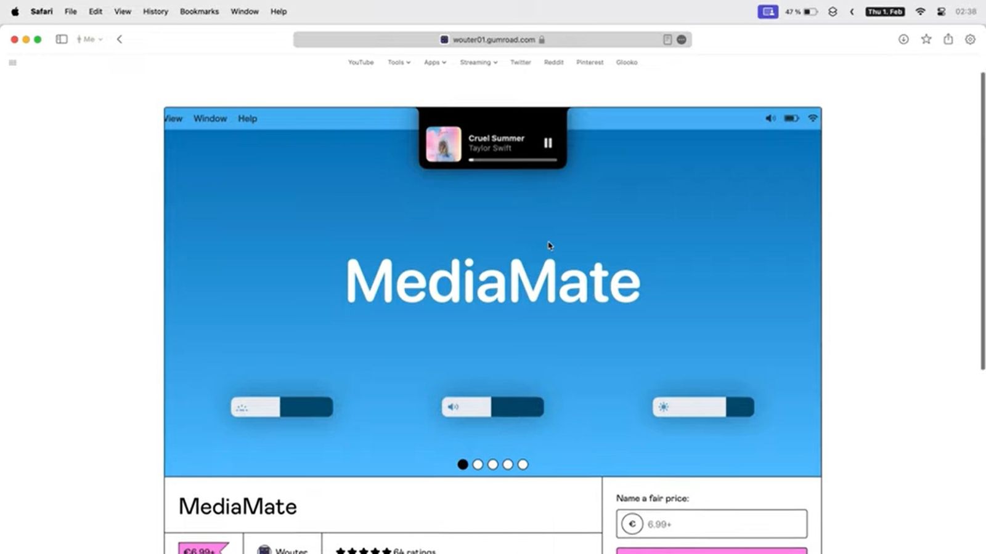Toggle the Safari sidebar icon
This screenshot has height=554, width=986.
(x=62, y=39)
